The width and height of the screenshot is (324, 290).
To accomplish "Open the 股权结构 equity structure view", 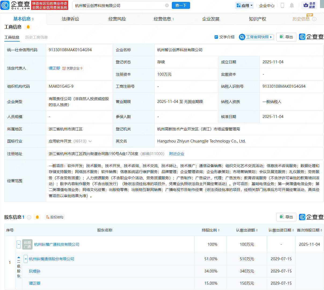I will coord(54,217).
